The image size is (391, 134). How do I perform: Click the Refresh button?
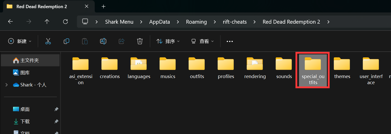tap(65, 22)
